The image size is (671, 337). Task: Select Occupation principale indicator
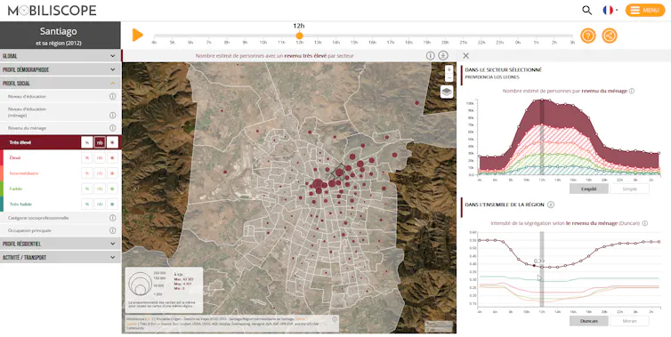click(29, 230)
